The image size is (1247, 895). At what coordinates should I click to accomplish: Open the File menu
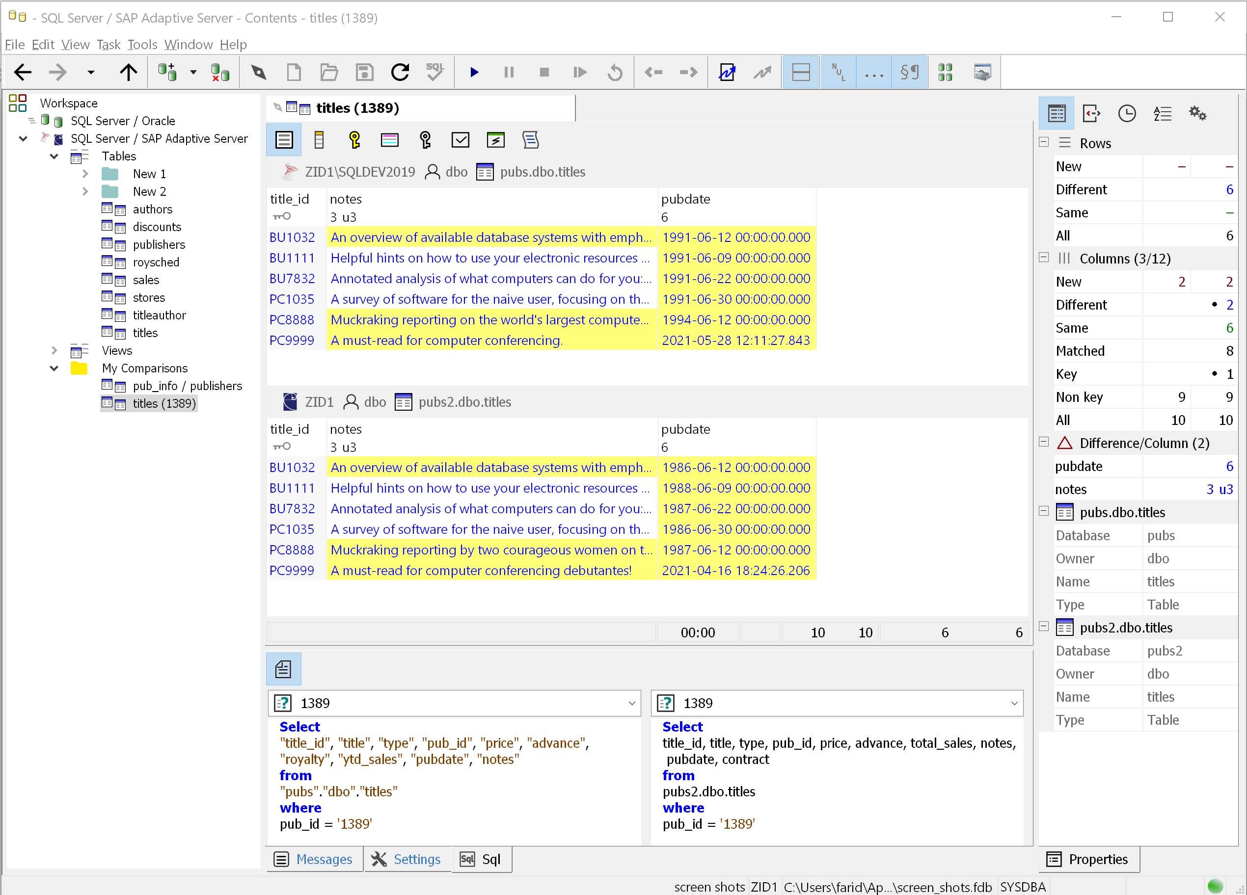point(14,45)
